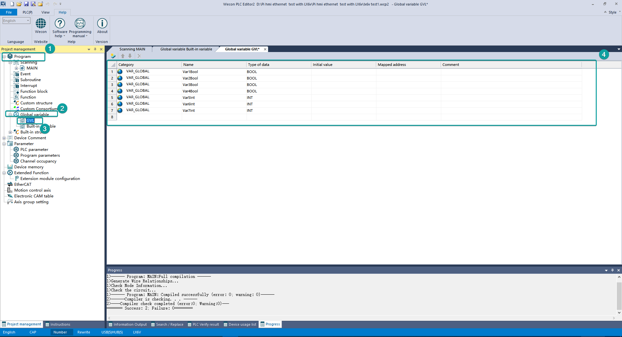
Task: Click the Save As icon with pencil
Action: click(x=33, y=4)
